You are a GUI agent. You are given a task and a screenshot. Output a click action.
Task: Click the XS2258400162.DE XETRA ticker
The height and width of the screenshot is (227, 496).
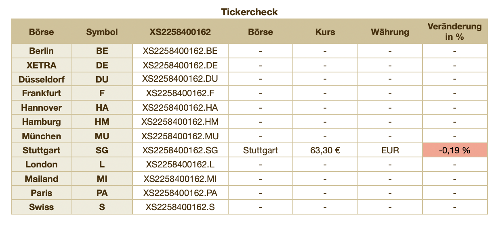click(180, 65)
